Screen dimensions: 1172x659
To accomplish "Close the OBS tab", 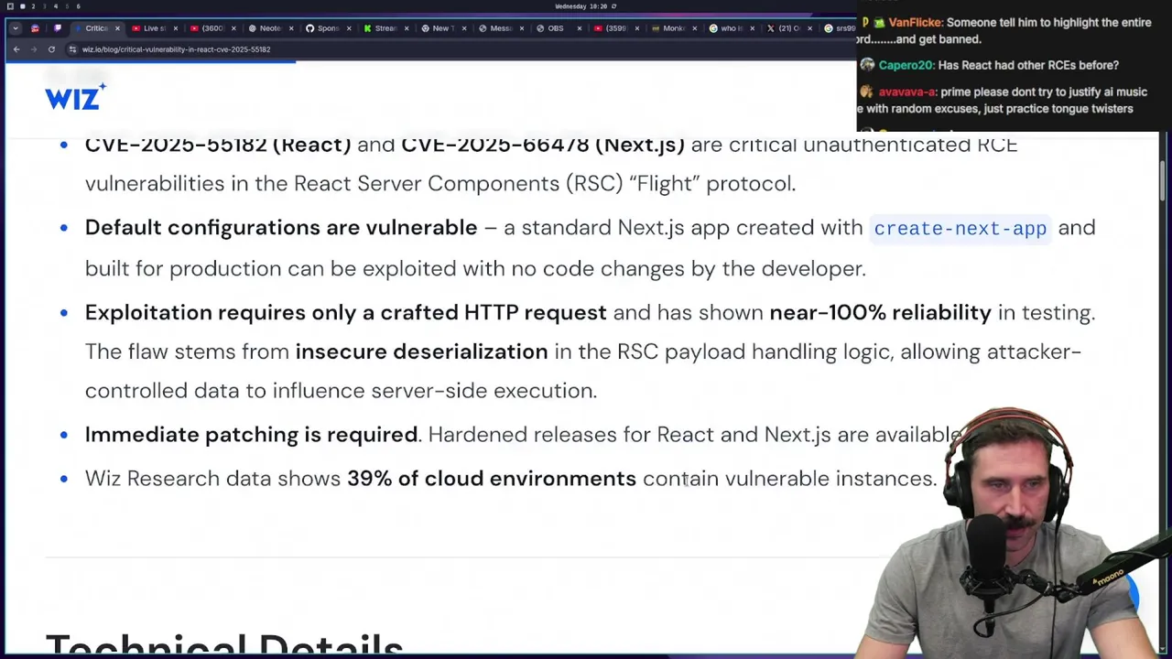I will pyautogui.click(x=579, y=28).
